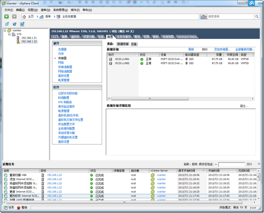Image resolution: width=264 pixels, height=213 pixels.
Task: Open DNS 和路由 link
Action: pos(65,102)
